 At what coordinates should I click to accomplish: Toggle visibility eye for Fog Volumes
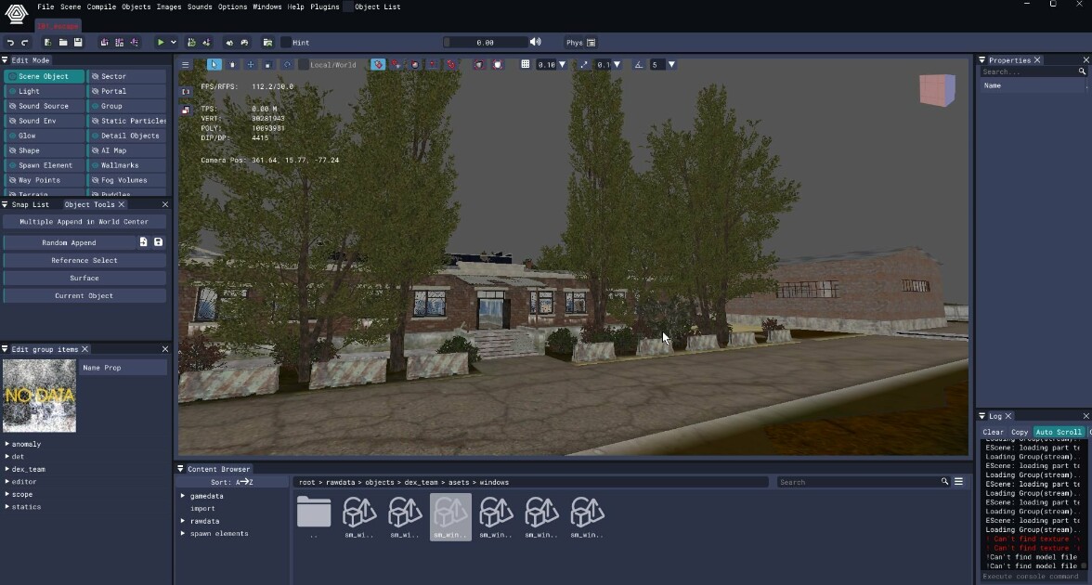click(x=95, y=180)
